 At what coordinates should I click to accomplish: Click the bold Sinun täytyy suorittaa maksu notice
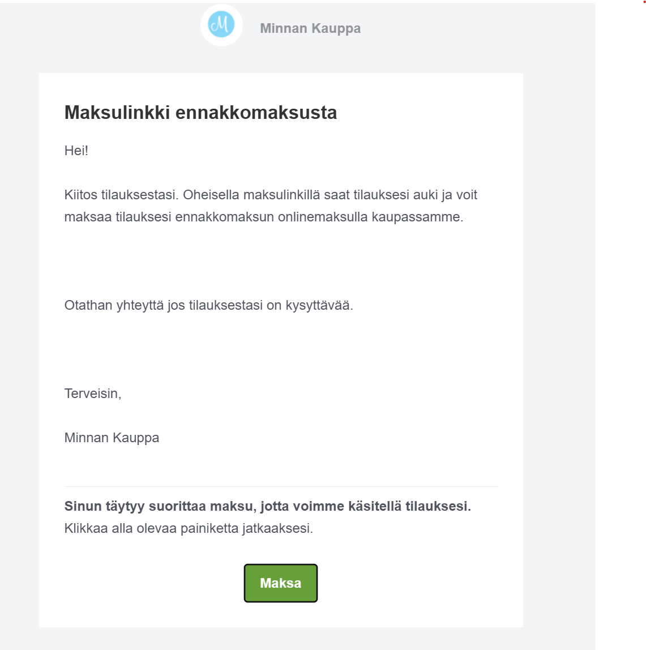(x=267, y=506)
